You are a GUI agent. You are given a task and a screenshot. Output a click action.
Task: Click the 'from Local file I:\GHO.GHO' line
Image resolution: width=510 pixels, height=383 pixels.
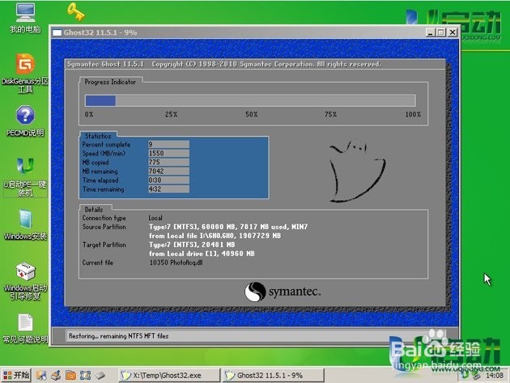(215, 236)
